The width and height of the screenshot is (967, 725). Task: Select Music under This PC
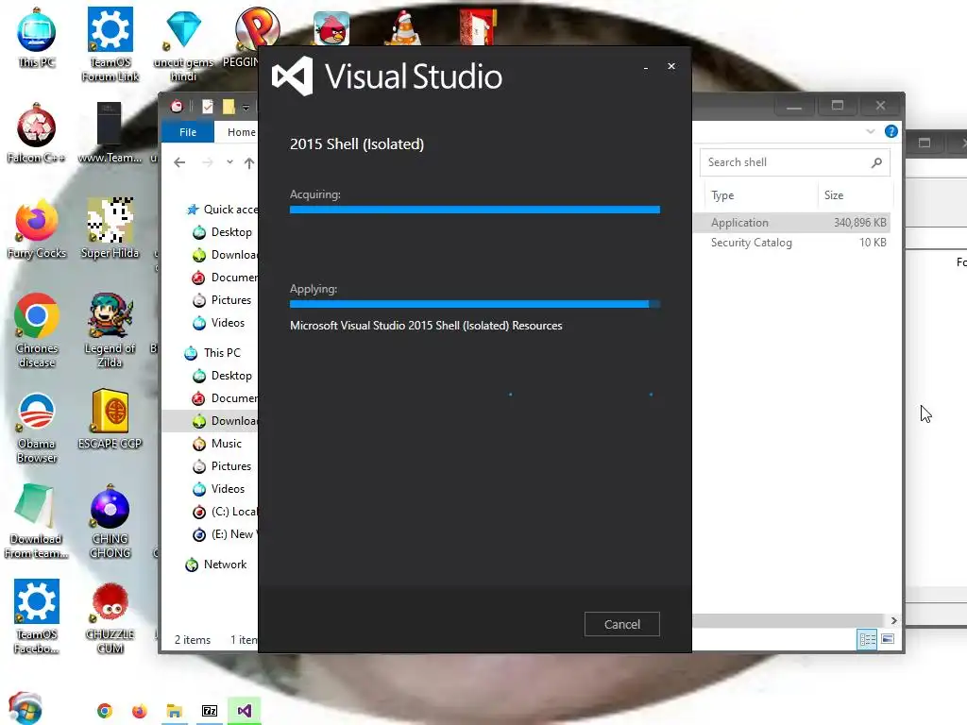tap(217, 444)
